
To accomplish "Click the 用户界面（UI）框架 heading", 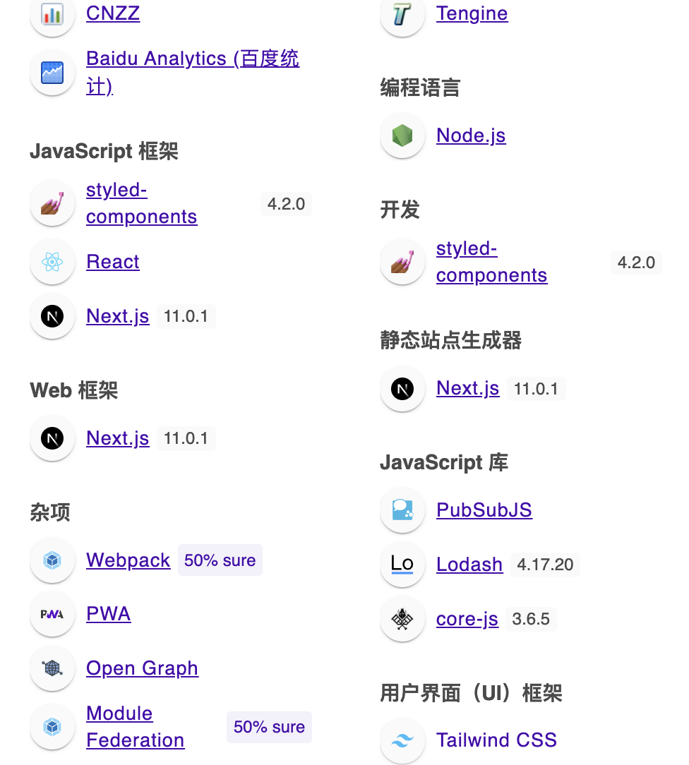I will tap(472, 693).
